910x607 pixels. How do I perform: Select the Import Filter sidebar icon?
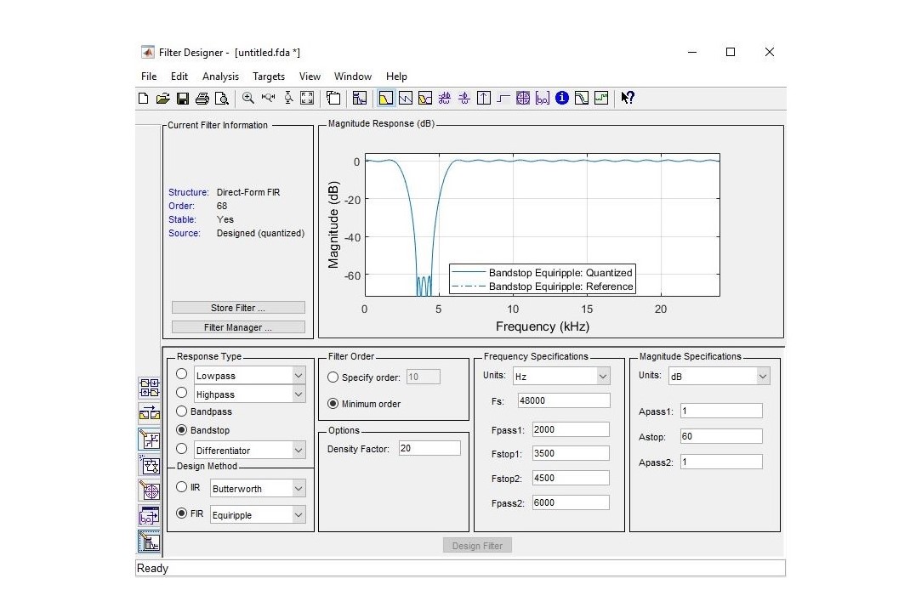150,515
